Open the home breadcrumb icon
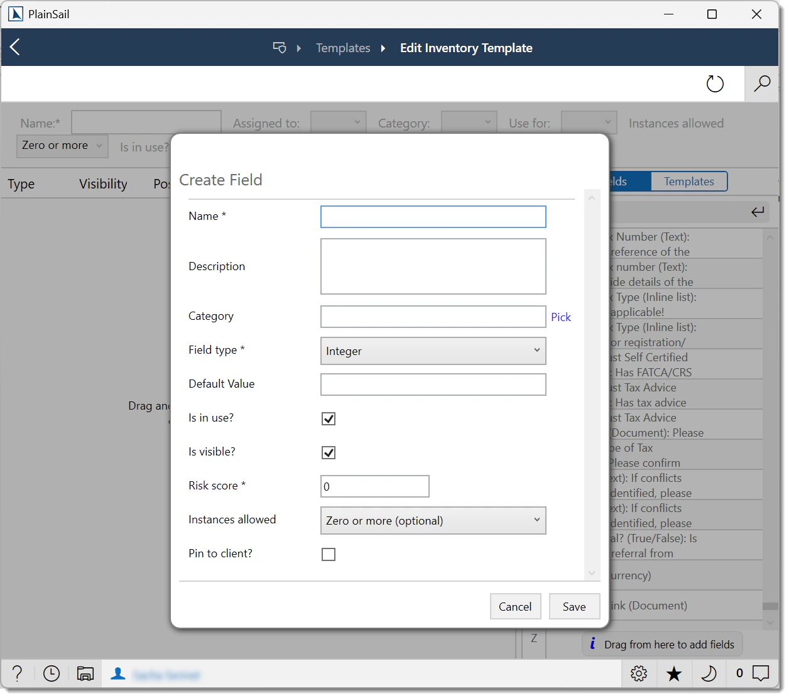Image resolution: width=789 pixels, height=698 pixels. point(280,48)
